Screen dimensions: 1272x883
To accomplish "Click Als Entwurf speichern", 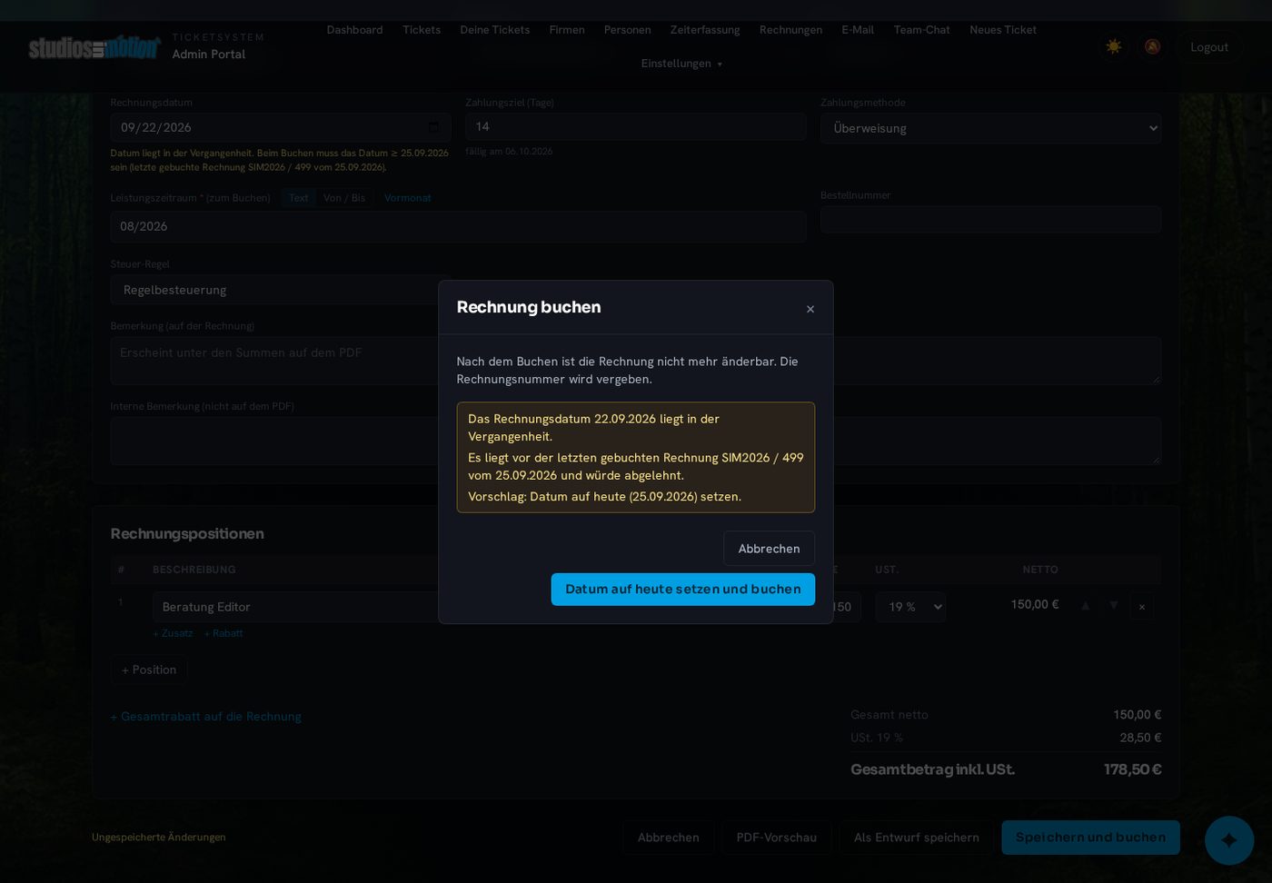I will point(917,838).
